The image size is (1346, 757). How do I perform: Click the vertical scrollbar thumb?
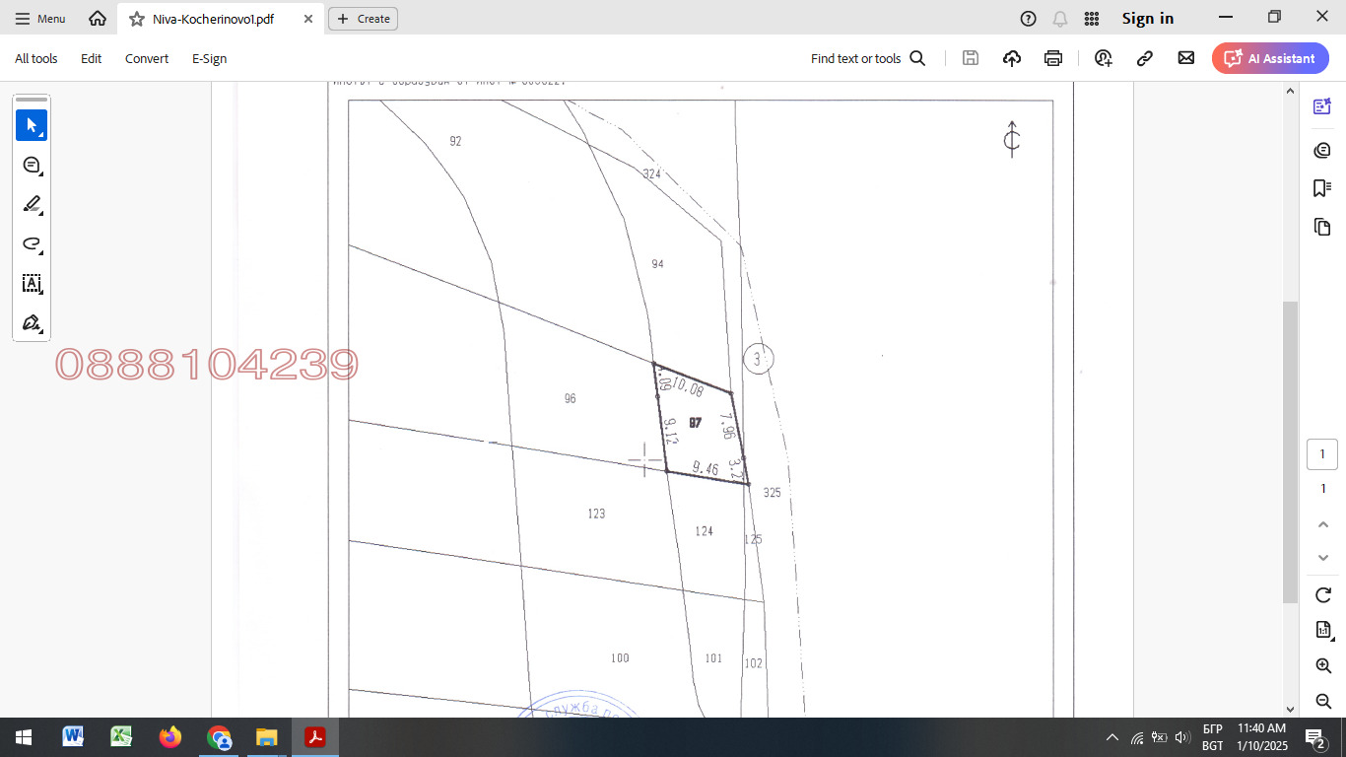(1290, 451)
